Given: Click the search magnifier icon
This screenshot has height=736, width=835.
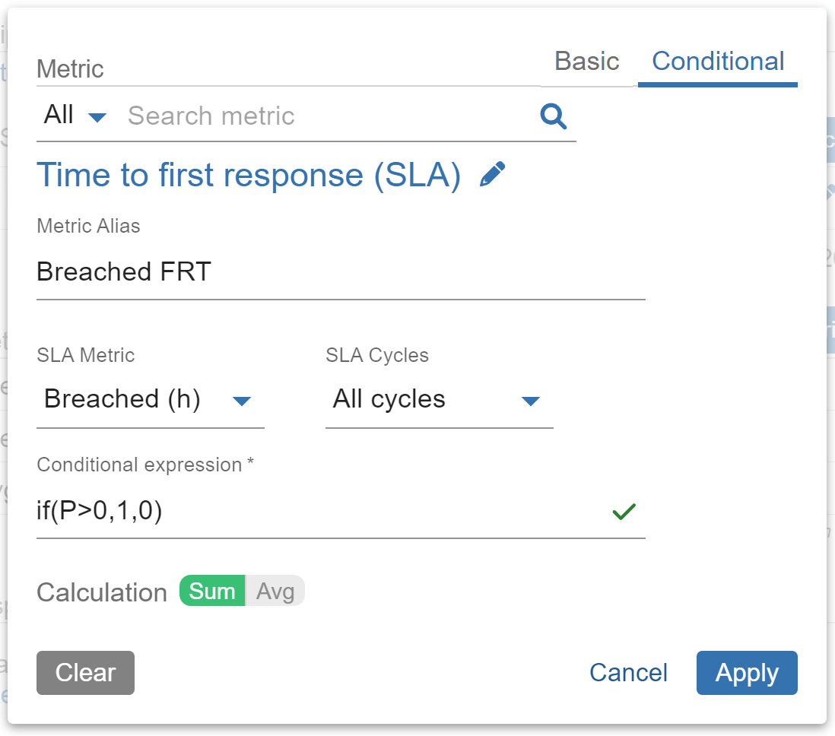Looking at the screenshot, I should click(x=554, y=116).
